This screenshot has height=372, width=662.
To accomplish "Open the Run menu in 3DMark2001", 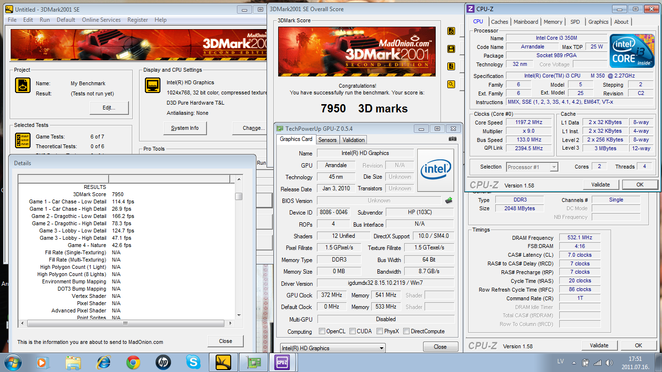I will tap(45, 20).
